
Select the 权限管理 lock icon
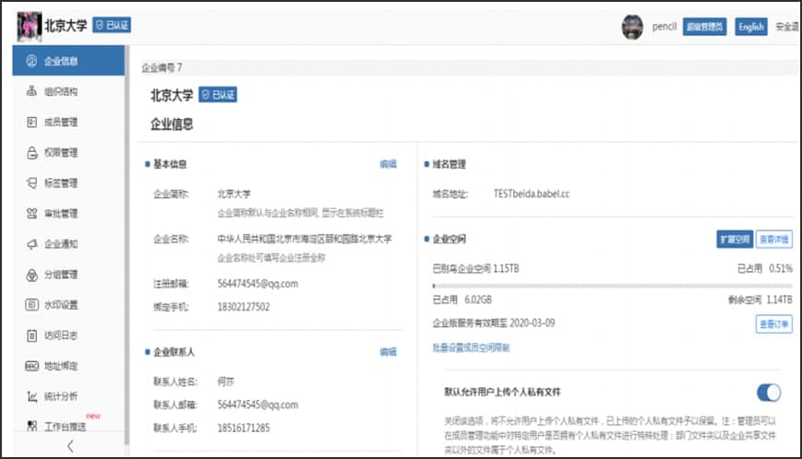[32, 153]
